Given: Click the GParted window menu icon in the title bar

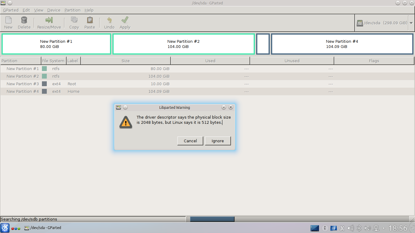Looking at the screenshot, I should (x=3, y=3).
